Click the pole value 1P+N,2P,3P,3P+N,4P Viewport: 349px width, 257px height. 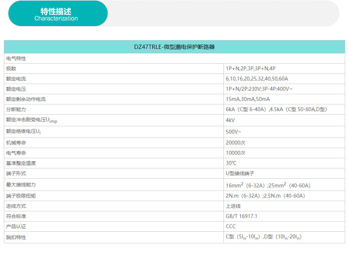[x=250, y=69]
